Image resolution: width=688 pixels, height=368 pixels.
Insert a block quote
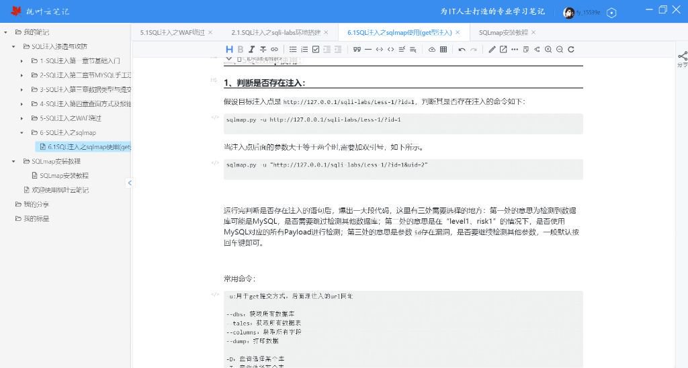tap(357, 50)
